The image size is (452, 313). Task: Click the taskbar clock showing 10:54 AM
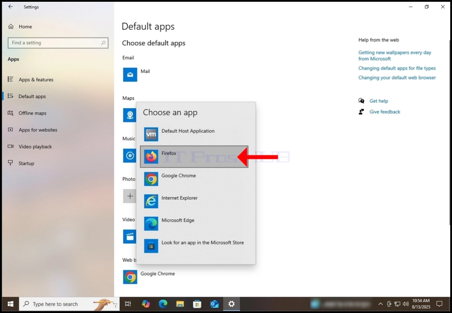coord(421,304)
